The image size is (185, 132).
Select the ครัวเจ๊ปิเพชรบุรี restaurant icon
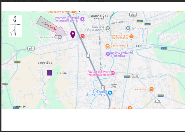point(130,108)
